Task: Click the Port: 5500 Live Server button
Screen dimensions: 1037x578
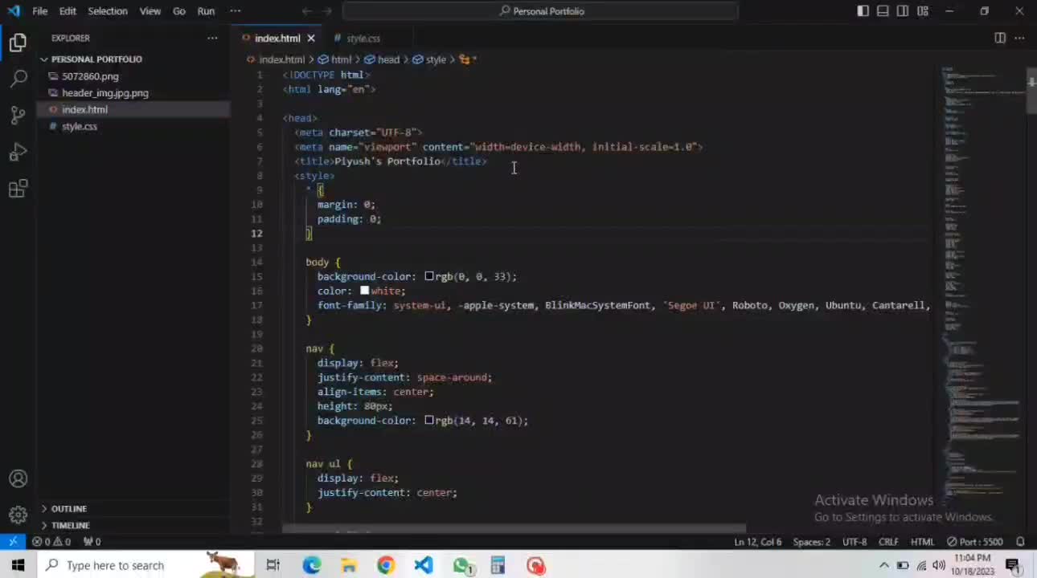Action: 974,542
